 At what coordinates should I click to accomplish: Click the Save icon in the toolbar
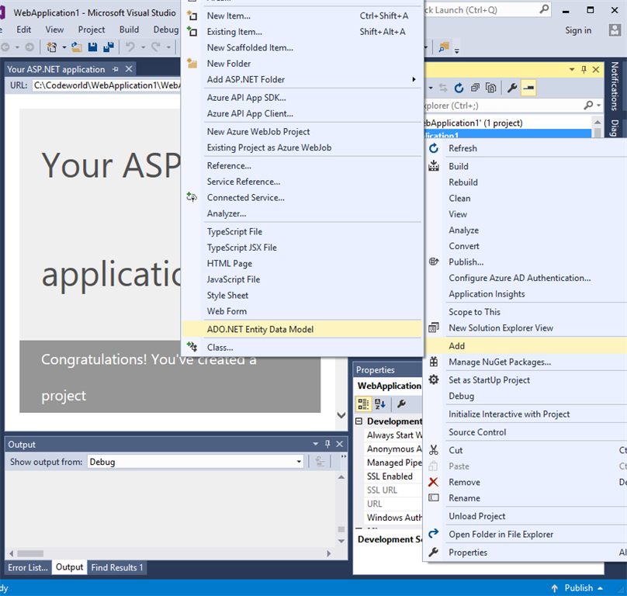point(93,47)
